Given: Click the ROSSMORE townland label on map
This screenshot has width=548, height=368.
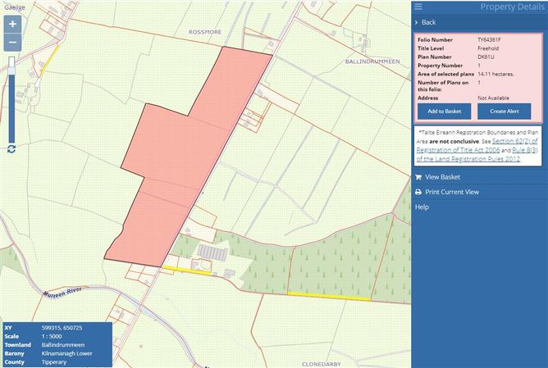Looking at the screenshot, I should click(x=205, y=32).
